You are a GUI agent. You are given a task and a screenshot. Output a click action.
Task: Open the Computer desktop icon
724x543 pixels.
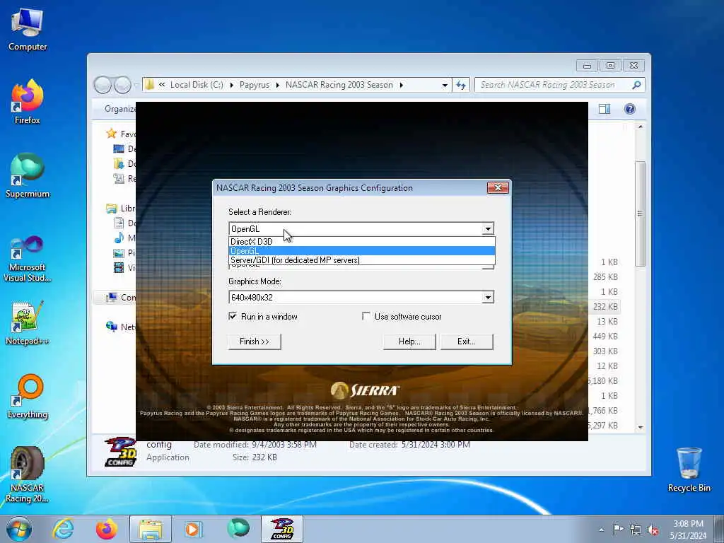(28, 29)
